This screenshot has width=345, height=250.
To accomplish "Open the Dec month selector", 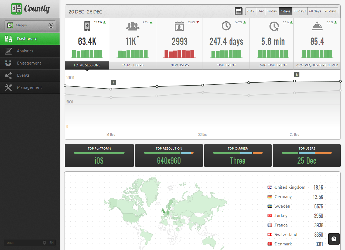I will (x=261, y=11).
